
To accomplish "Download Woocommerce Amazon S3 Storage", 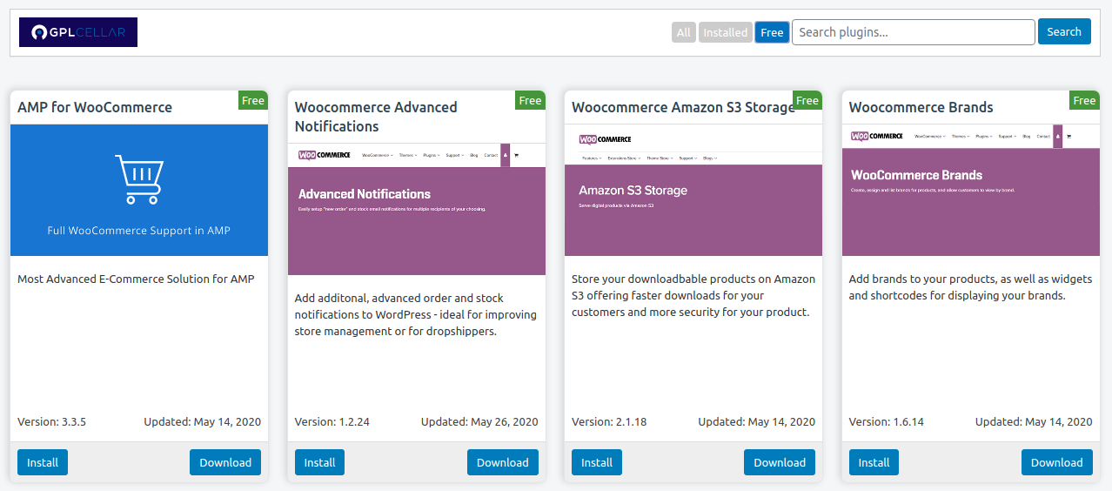I will [x=780, y=462].
